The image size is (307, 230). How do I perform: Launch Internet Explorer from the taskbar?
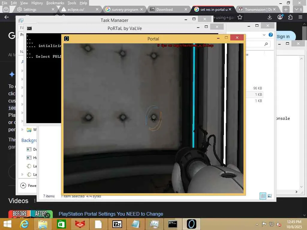point(25,224)
